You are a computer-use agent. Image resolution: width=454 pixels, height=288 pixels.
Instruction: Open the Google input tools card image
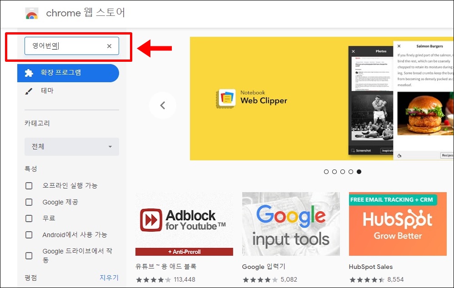coord(291,224)
